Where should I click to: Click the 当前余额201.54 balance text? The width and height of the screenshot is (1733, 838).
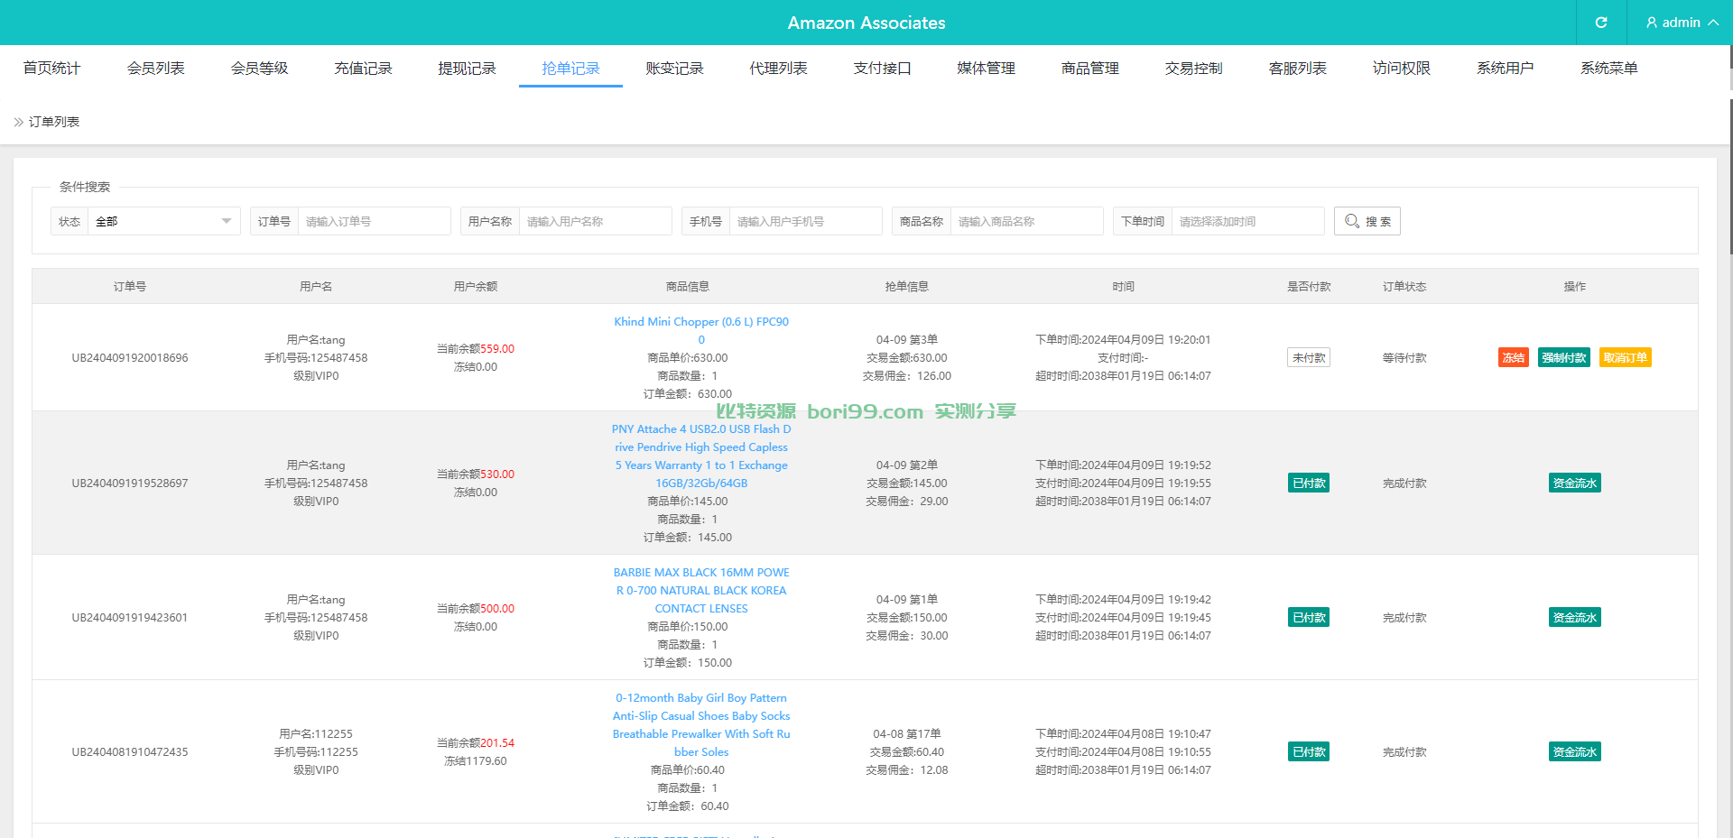point(476,743)
